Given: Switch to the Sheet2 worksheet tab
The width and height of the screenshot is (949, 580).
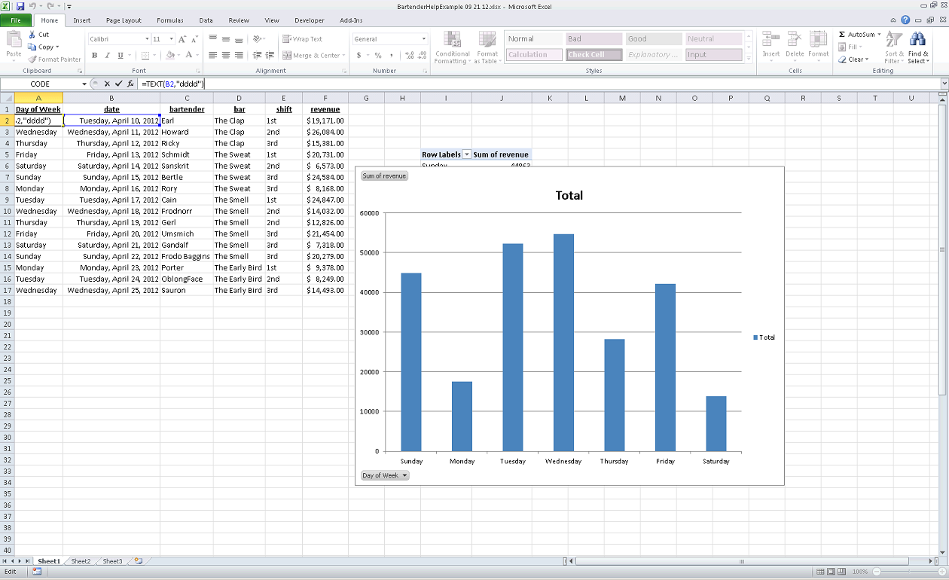Looking at the screenshot, I should (x=81, y=561).
